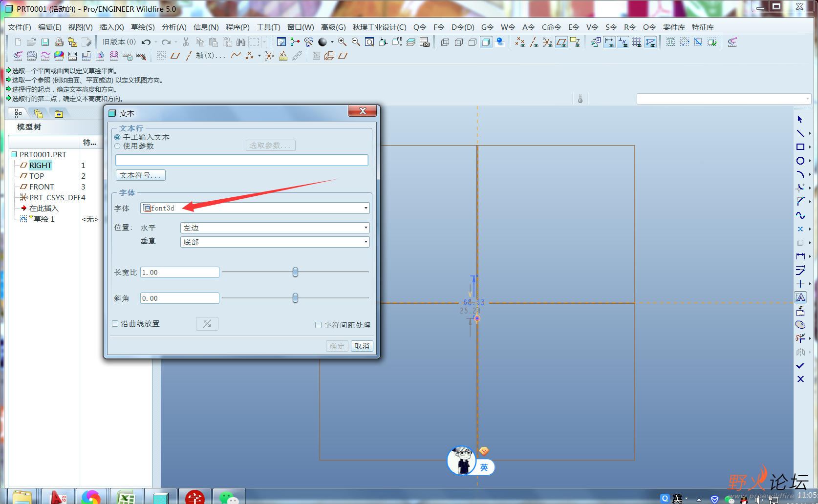The width and height of the screenshot is (818, 504).
Task: Select the line sketch tool
Action: click(x=800, y=133)
